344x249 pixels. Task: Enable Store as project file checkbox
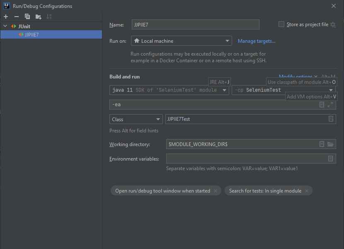point(281,24)
